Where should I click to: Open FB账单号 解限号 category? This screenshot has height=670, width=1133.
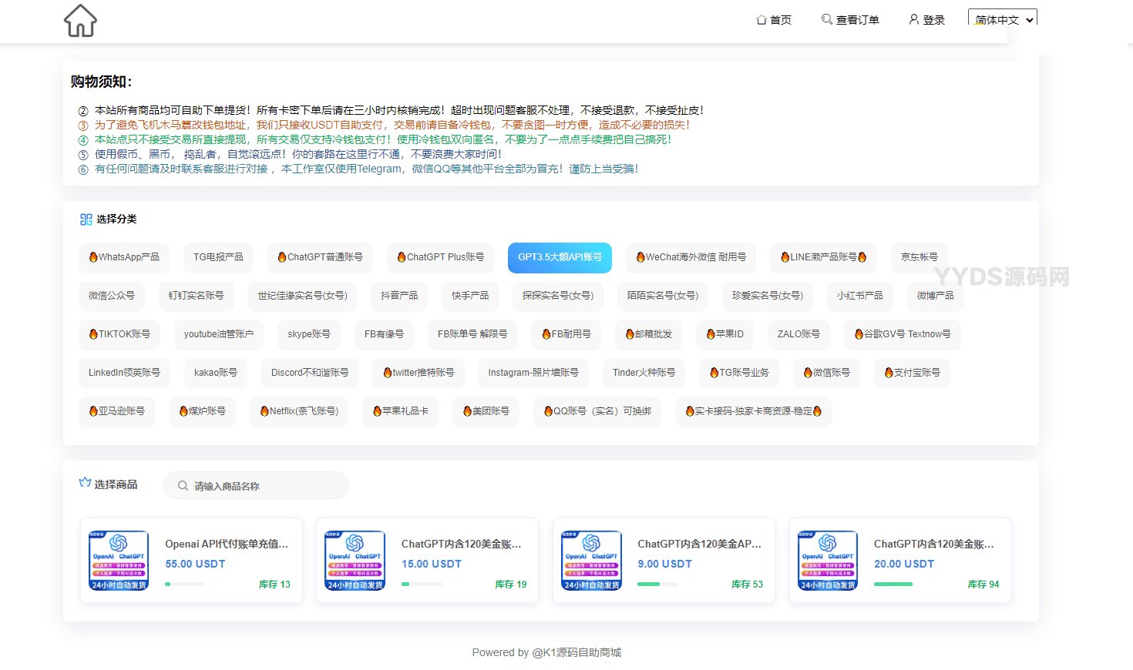(472, 334)
